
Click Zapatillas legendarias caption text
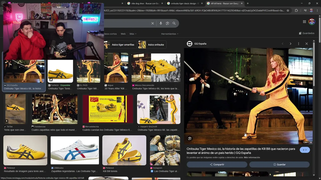[74, 171]
